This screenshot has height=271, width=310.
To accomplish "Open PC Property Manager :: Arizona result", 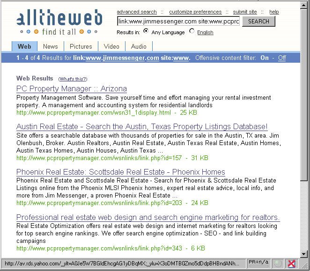I will [x=71, y=88].
